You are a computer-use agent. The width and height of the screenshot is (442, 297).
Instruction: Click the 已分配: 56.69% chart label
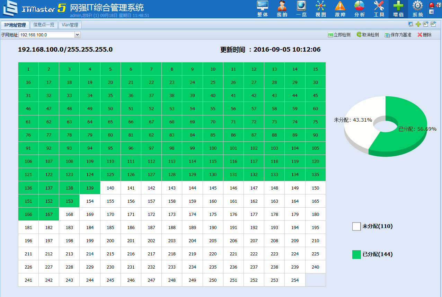pyautogui.click(x=417, y=129)
